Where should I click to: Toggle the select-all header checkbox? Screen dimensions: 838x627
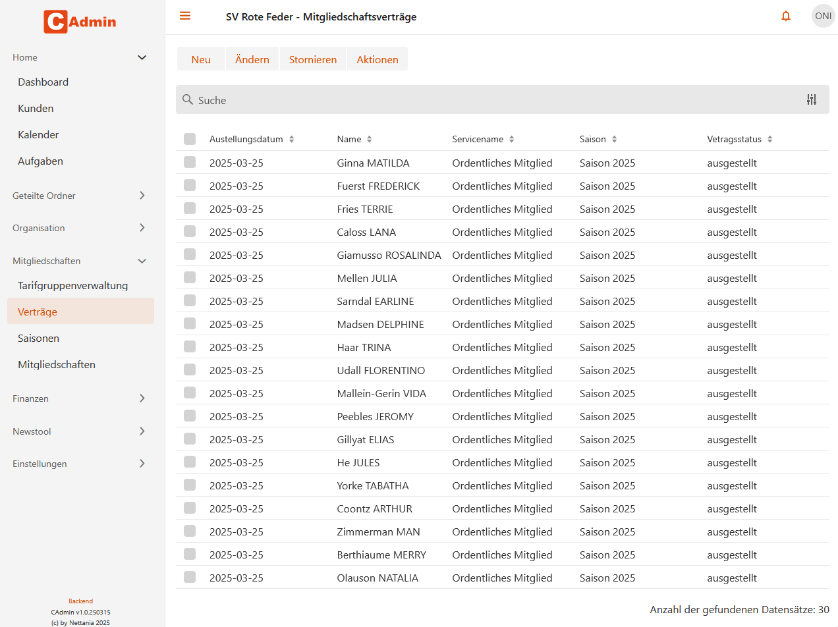[x=190, y=139]
